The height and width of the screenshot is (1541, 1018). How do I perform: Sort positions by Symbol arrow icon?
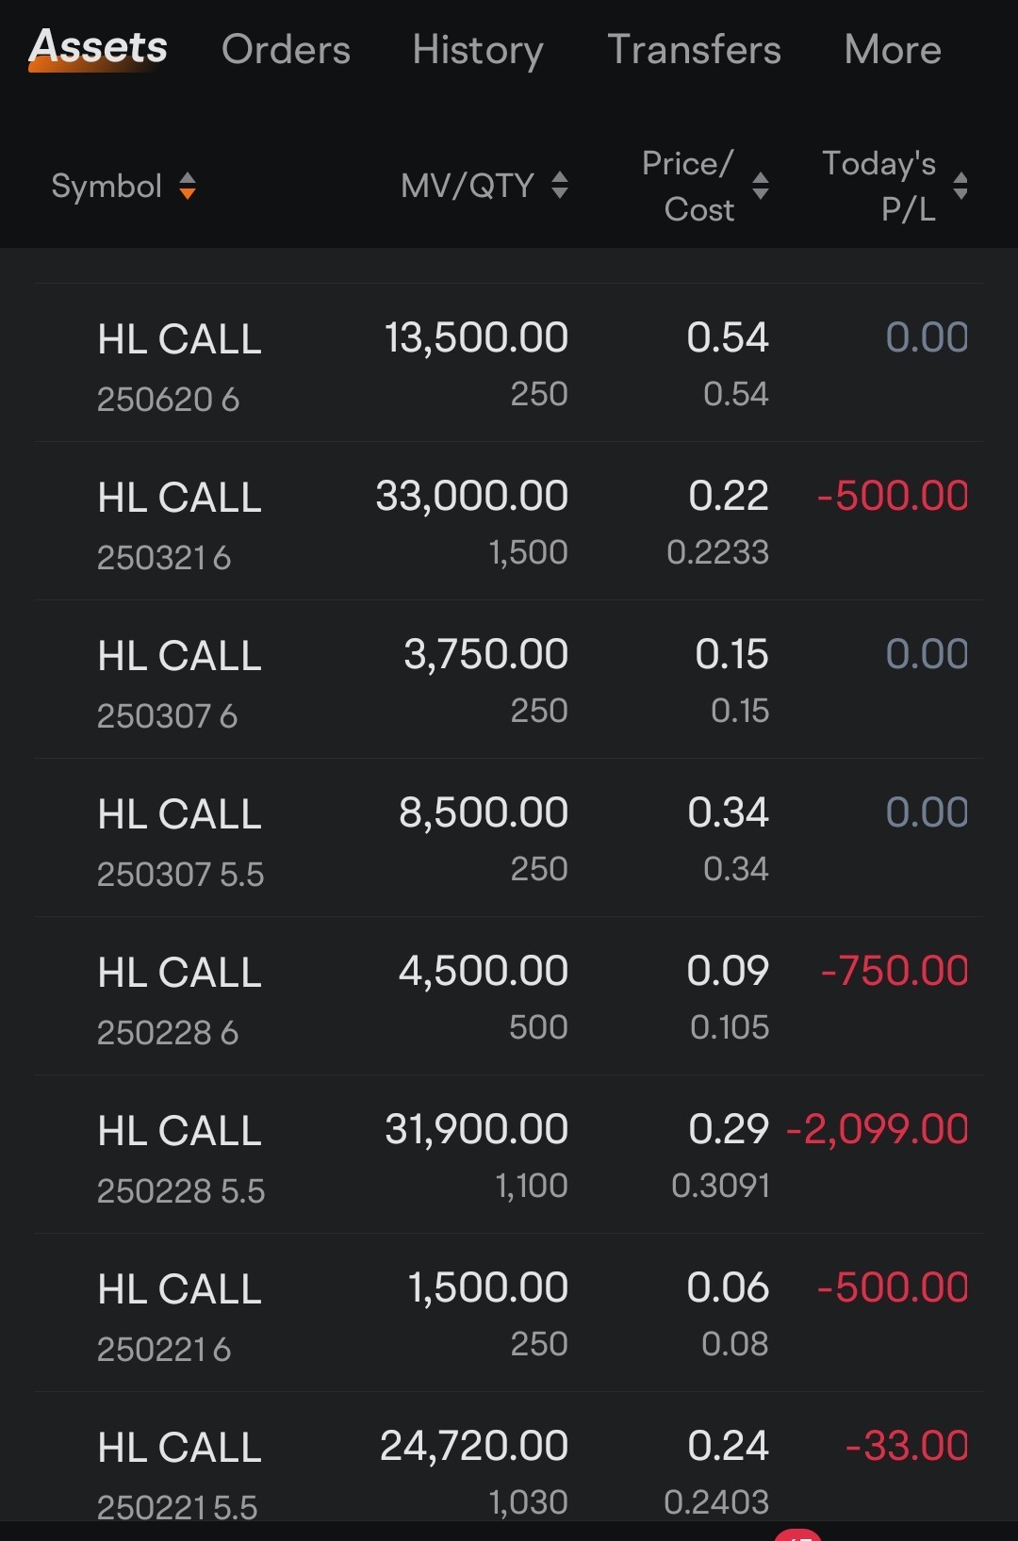188,186
